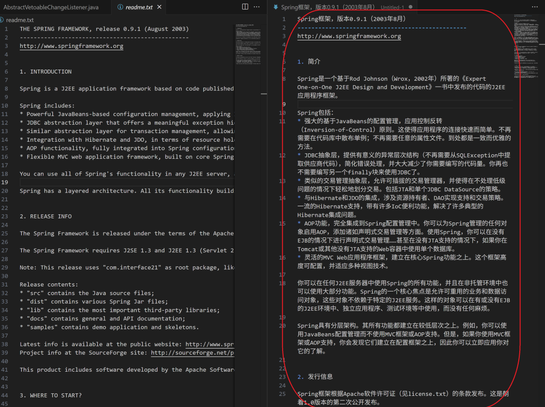Close the readme.txt tab
The height and width of the screenshot is (407, 545).
coord(159,7)
